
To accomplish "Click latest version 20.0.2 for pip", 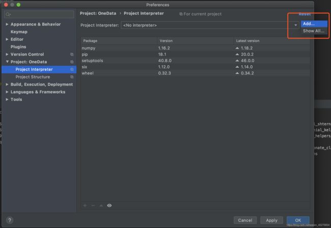I will pos(247,54).
